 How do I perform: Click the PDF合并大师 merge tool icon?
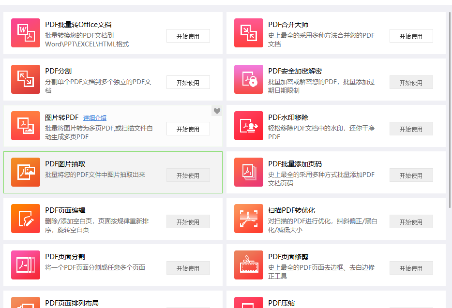point(248,33)
